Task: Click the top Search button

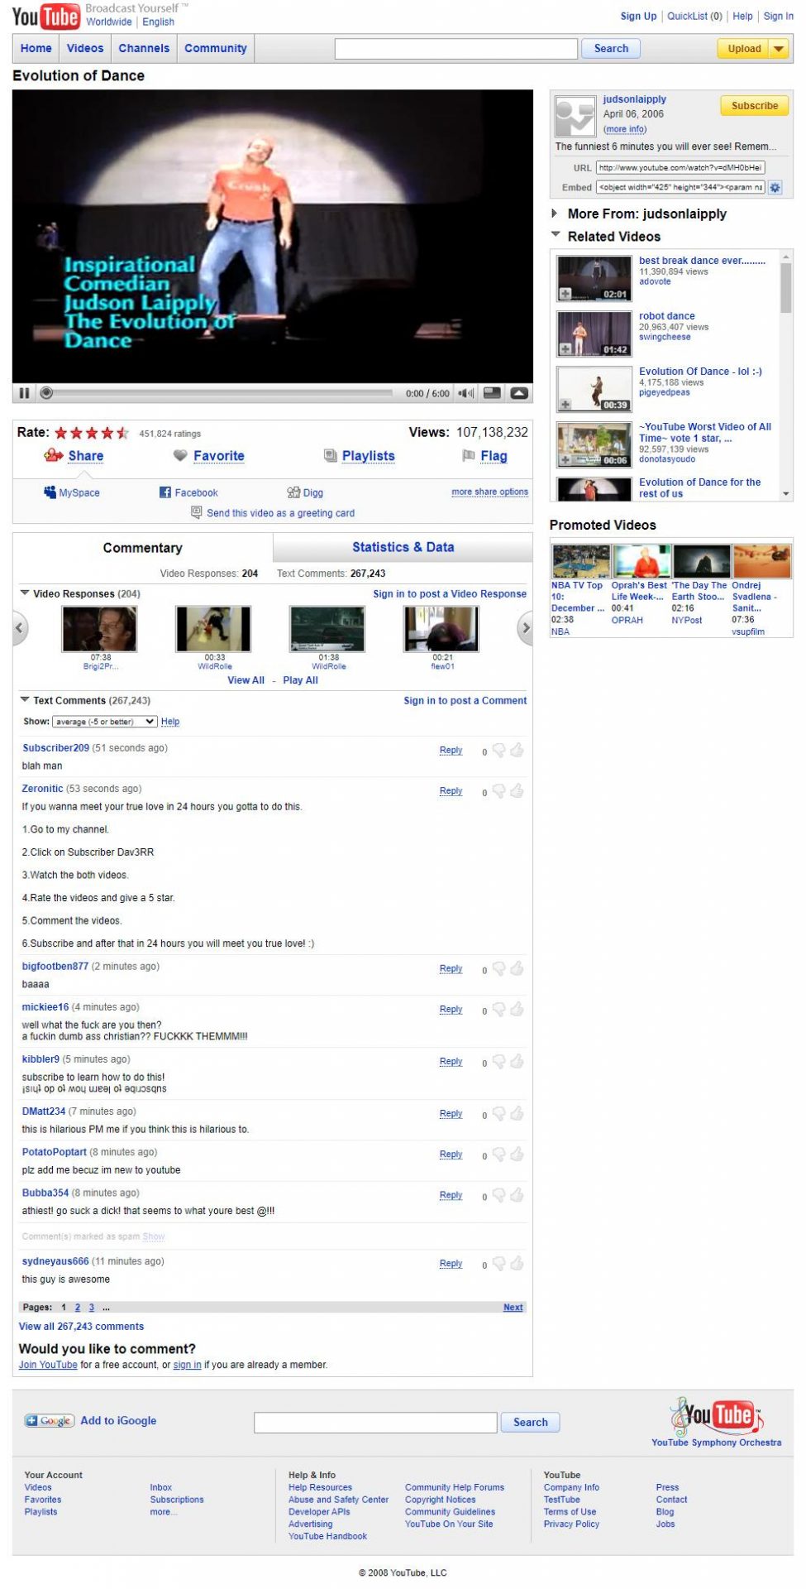Action: [x=611, y=49]
